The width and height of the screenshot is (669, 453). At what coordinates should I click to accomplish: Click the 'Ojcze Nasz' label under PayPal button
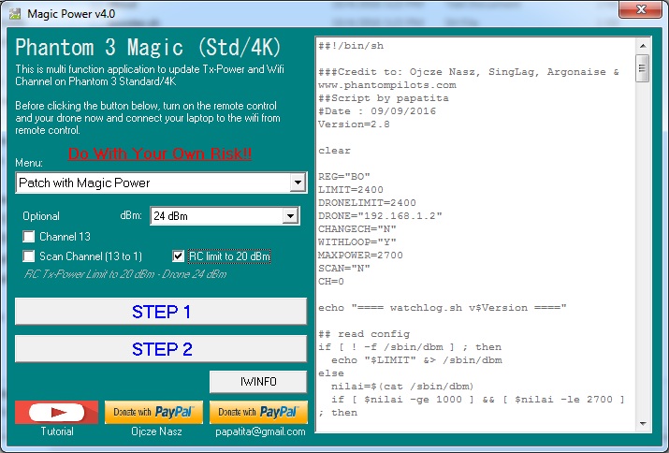tap(156, 431)
